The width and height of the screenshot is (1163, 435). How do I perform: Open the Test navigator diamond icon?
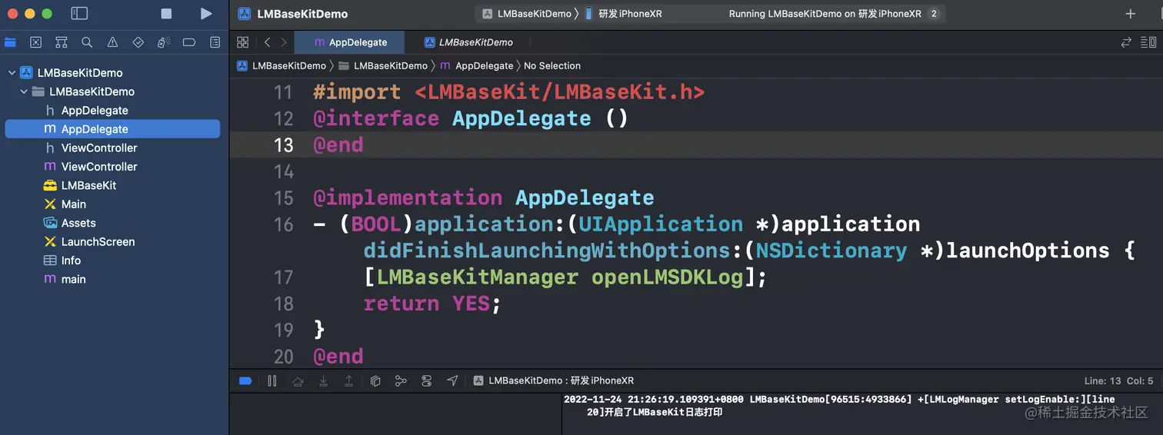138,42
